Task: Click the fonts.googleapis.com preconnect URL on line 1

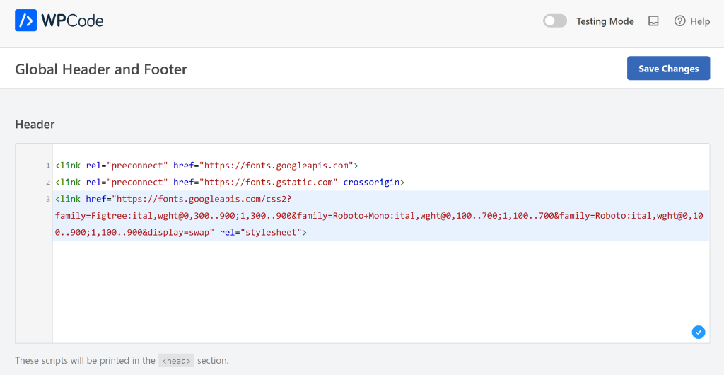Action: click(x=276, y=166)
